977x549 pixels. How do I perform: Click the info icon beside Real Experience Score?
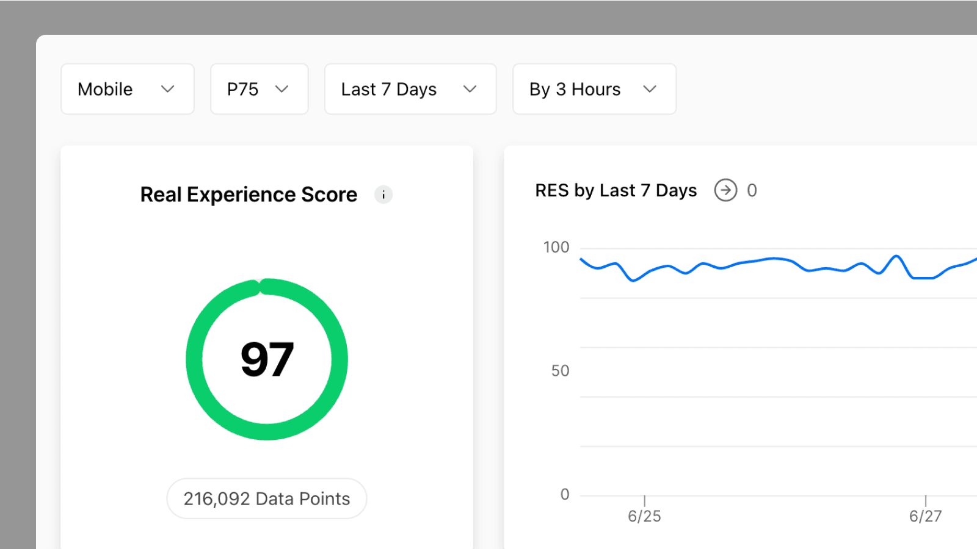[383, 195]
